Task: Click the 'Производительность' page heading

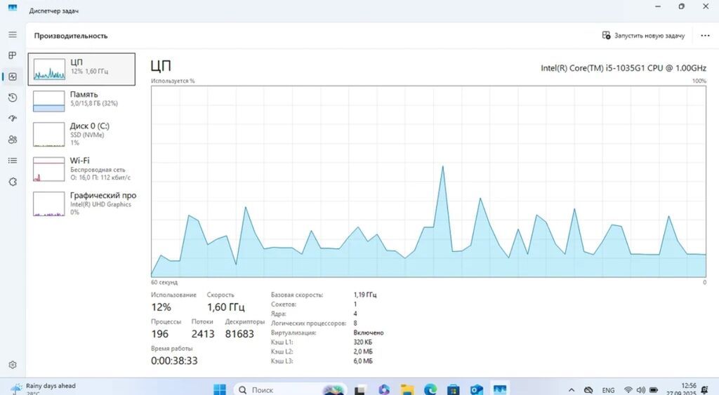Action: click(71, 36)
